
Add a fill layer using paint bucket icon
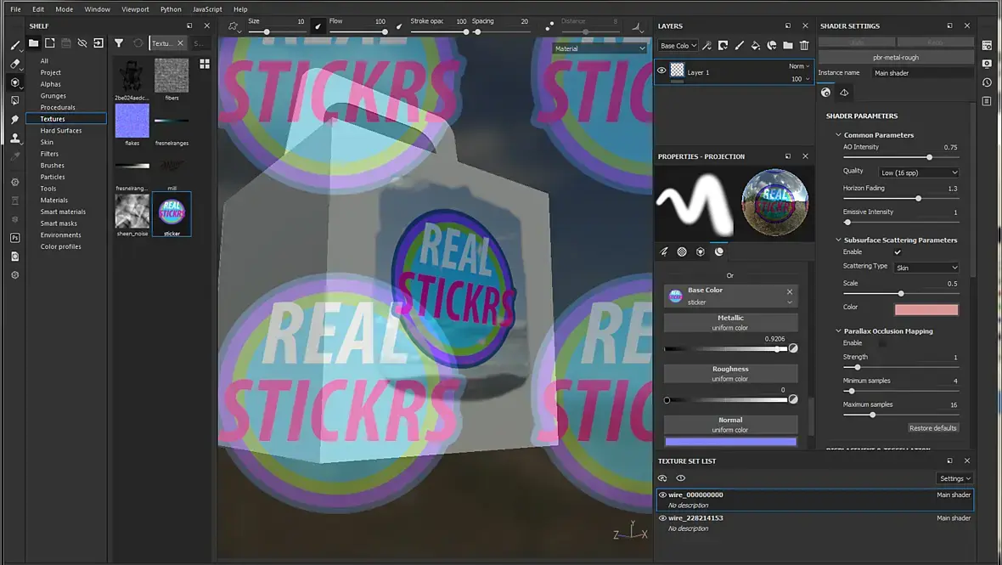pyautogui.click(x=756, y=45)
